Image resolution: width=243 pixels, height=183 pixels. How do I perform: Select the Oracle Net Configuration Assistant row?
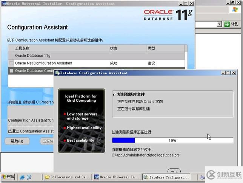[96, 63]
